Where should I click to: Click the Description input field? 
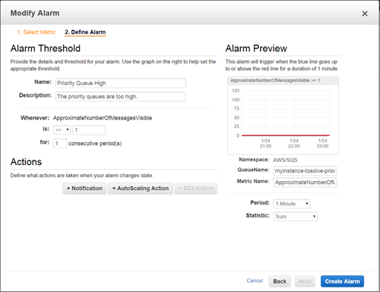[121, 97]
